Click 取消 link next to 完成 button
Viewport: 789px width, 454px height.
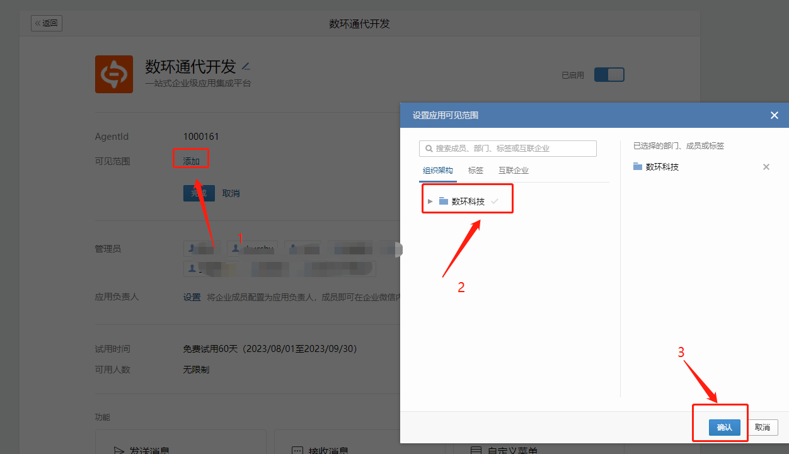pyautogui.click(x=231, y=193)
